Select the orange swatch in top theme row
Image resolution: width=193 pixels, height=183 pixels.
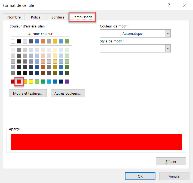pos(43,41)
